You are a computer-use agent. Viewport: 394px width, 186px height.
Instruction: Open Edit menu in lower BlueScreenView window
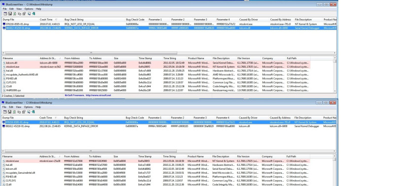click(x=11, y=107)
